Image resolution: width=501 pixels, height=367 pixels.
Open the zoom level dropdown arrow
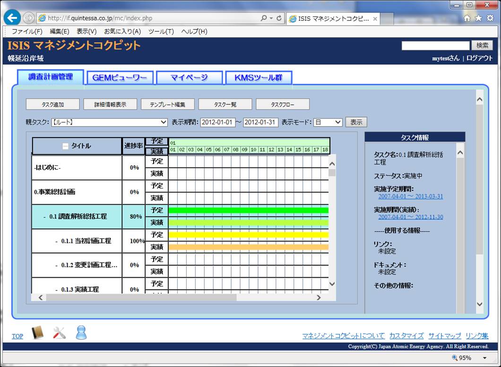tap(485, 358)
